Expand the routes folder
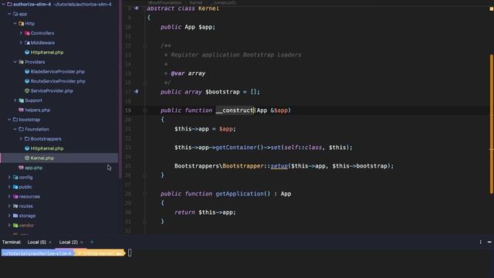This screenshot has height=278, width=494. 9,206
